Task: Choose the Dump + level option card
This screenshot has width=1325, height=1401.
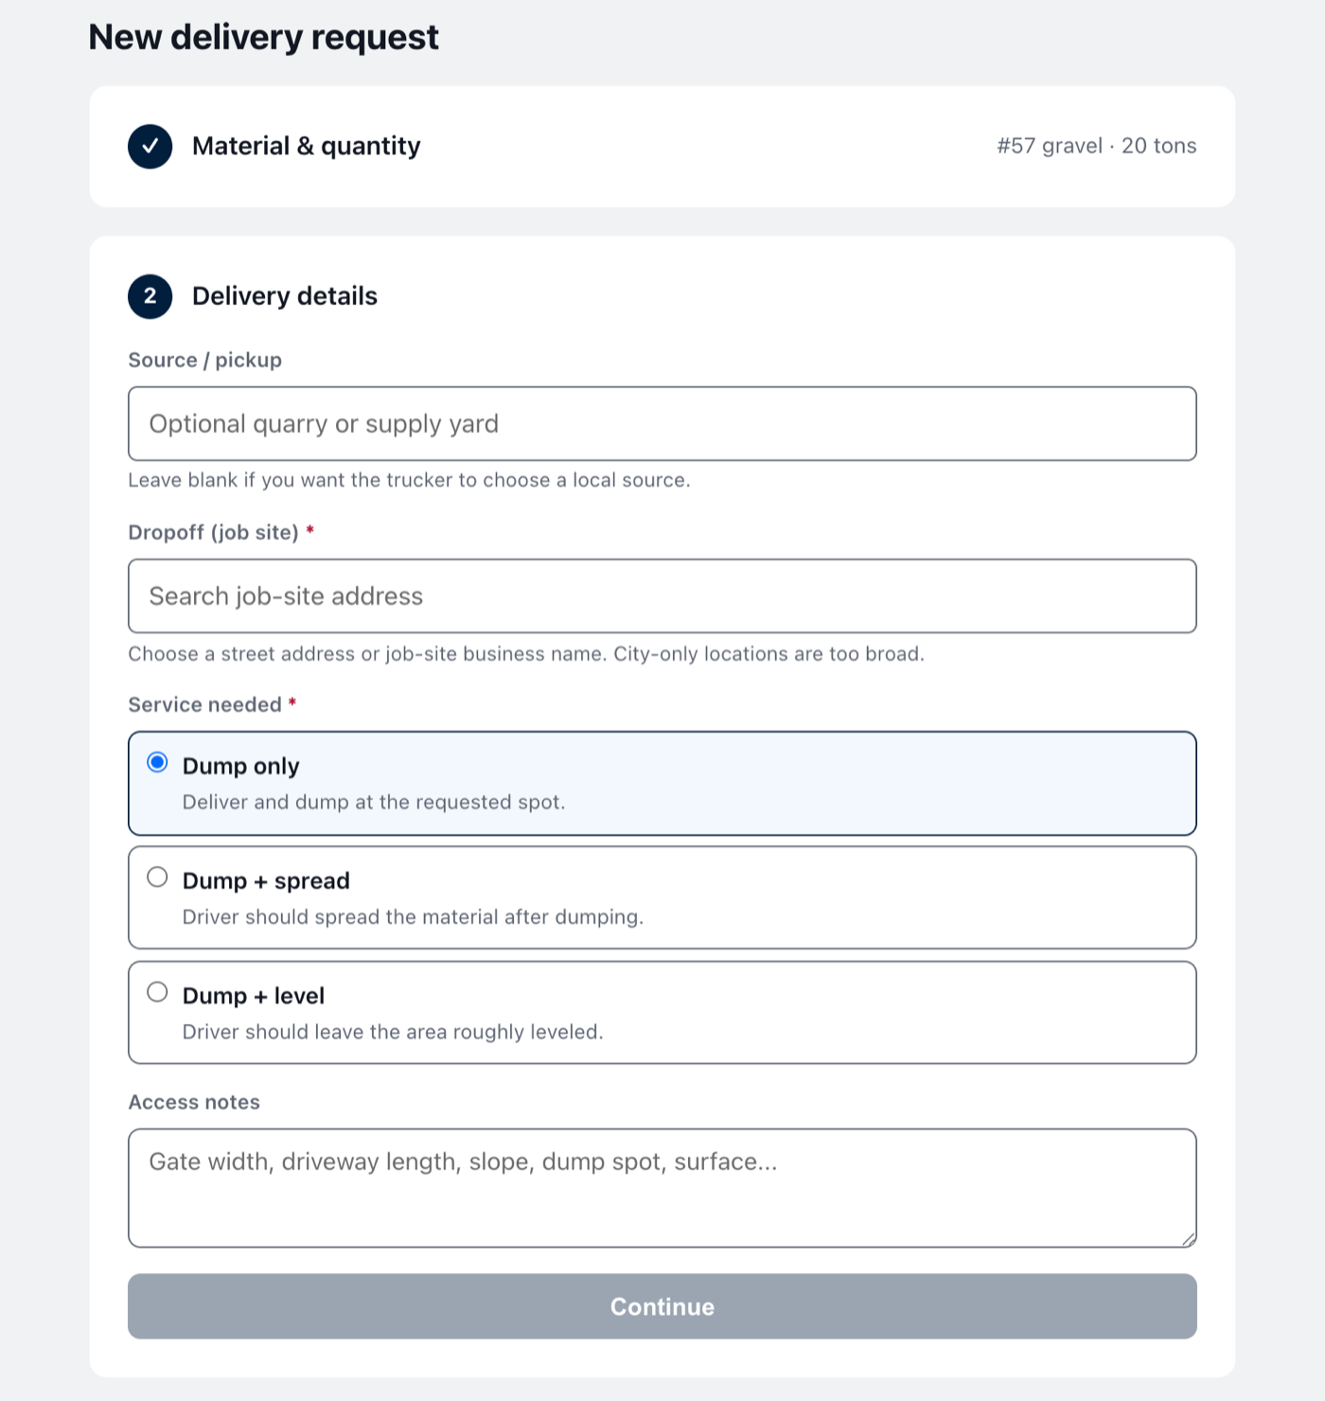Action: tap(662, 1013)
